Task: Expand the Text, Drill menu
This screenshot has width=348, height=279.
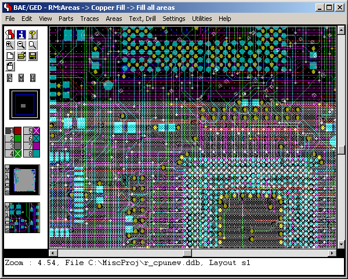Action: point(142,19)
